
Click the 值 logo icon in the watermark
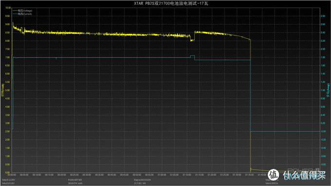(x=274, y=175)
